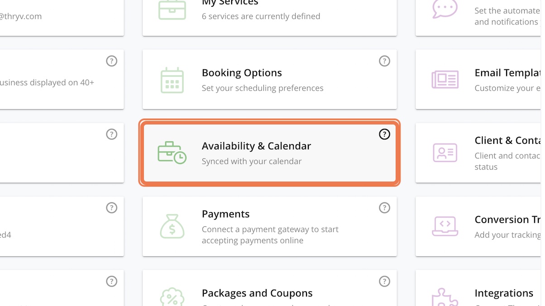Open help for Packages and Coupons card

pos(384,281)
